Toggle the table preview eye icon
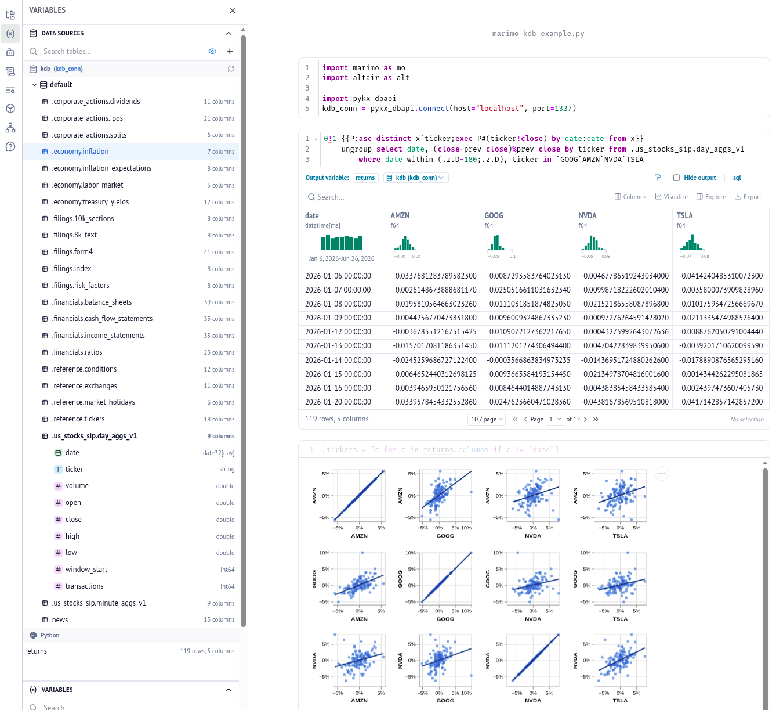Viewport: 776px width, 710px height. 212,51
